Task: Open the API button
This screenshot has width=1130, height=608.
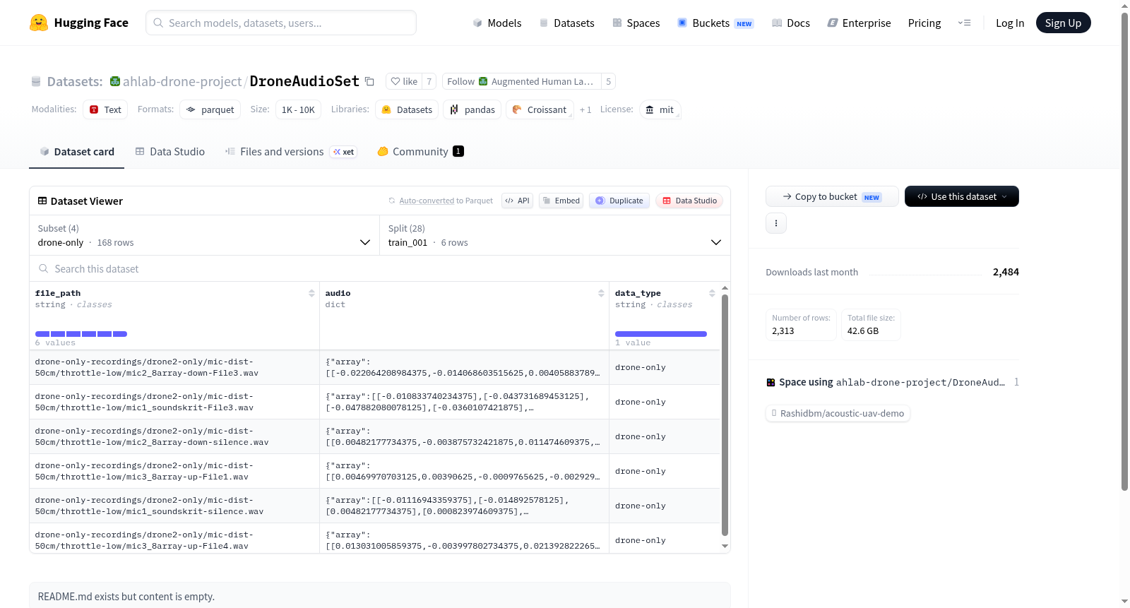Action: (517, 201)
